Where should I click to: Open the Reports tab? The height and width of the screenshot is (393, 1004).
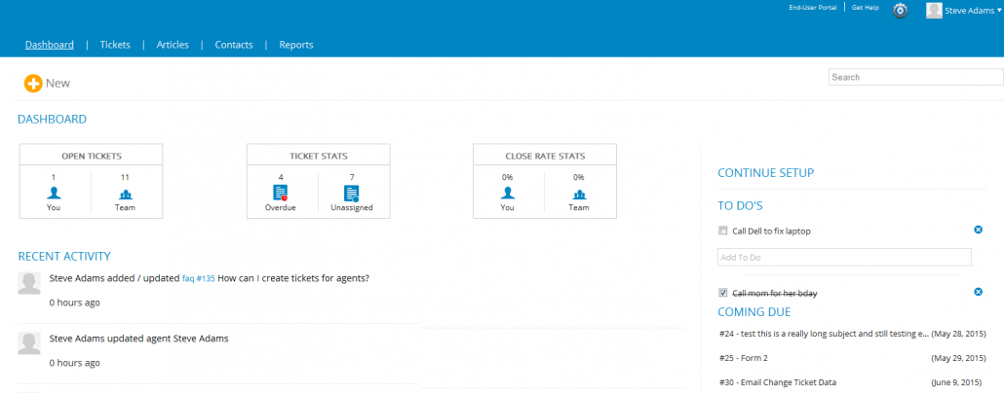pos(296,45)
